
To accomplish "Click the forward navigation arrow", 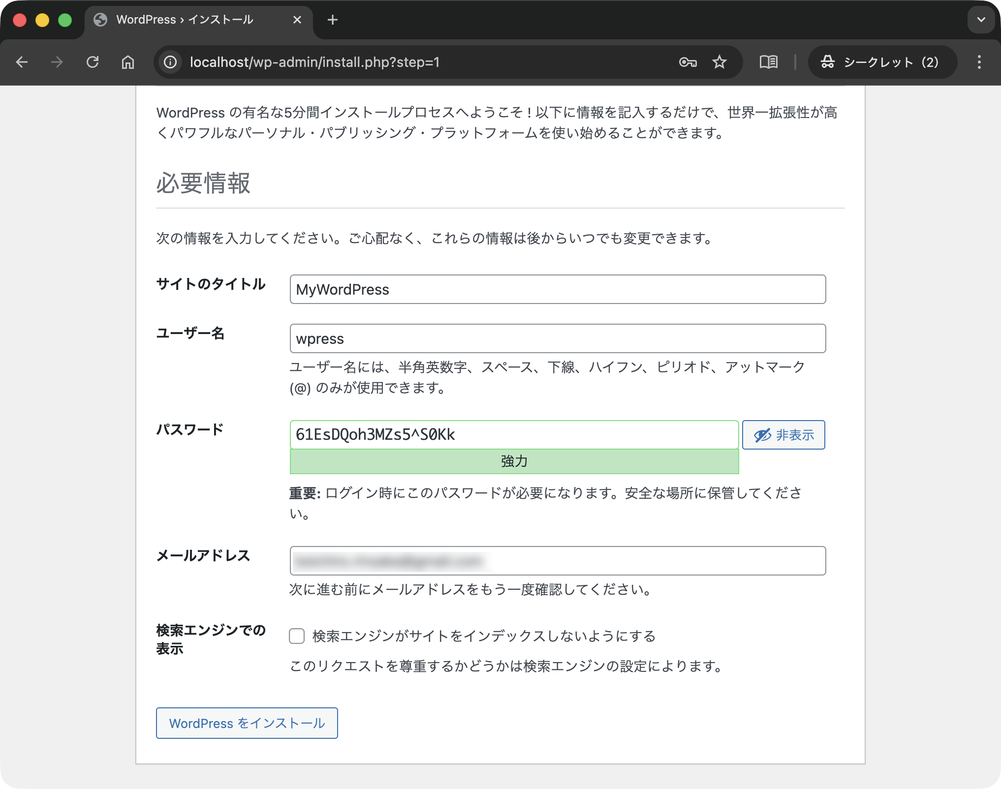I will coord(57,62).
